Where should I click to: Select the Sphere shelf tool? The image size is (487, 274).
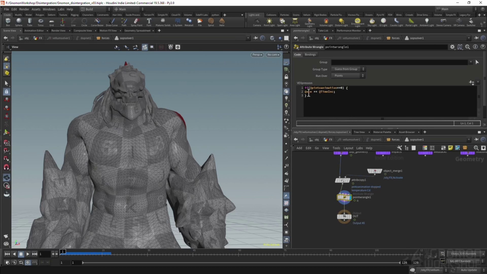(x=19, y=22)
